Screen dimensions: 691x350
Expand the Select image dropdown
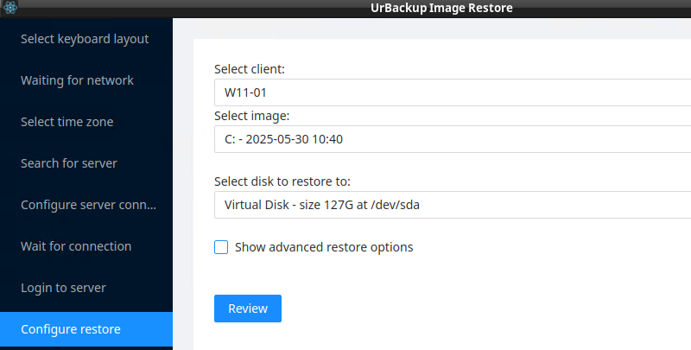pos(449,139)
